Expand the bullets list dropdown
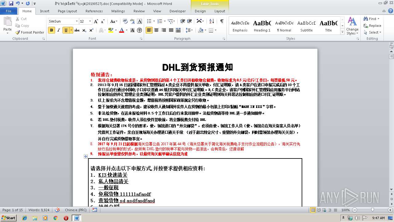The image size is (394, 222). tap(154, 21)
